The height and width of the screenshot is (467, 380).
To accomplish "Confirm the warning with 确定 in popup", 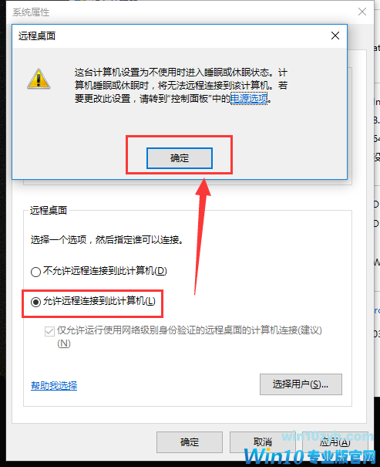I will click(180, 157).
